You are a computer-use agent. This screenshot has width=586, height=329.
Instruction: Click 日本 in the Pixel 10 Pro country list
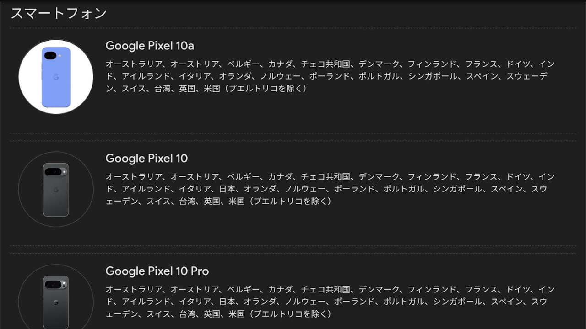228,302
